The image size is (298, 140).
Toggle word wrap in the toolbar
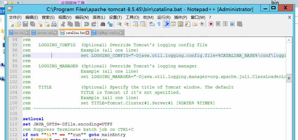coord(152,24)
